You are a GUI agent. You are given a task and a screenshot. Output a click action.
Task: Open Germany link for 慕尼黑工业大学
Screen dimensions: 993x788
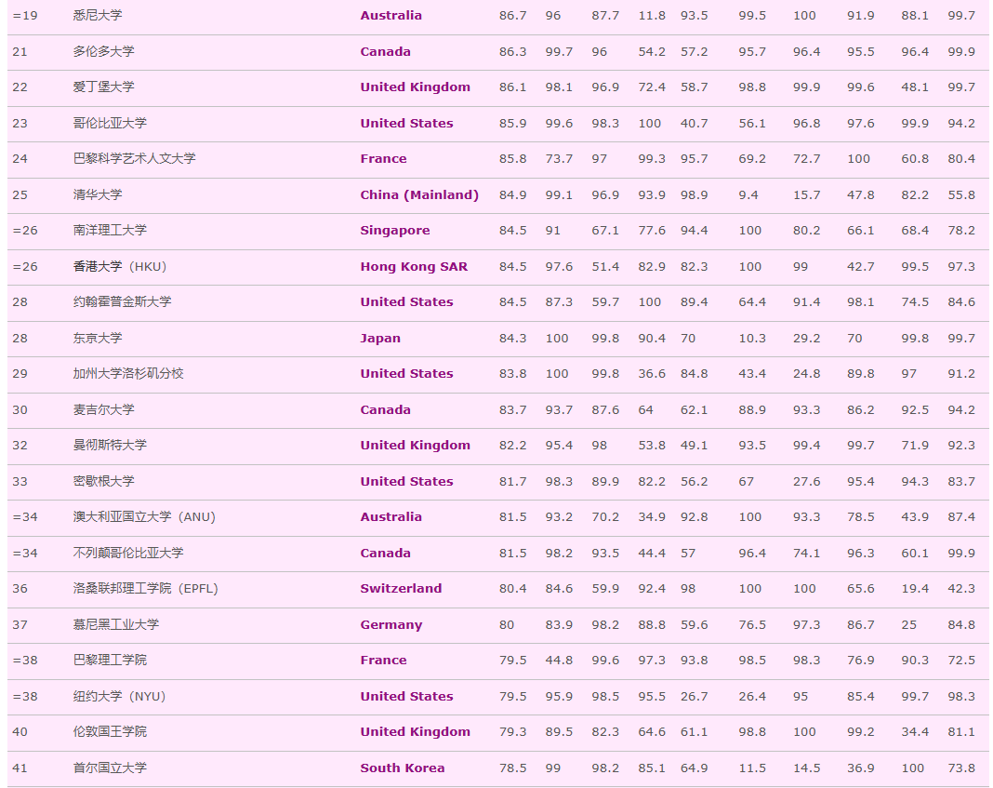(391, 624)
